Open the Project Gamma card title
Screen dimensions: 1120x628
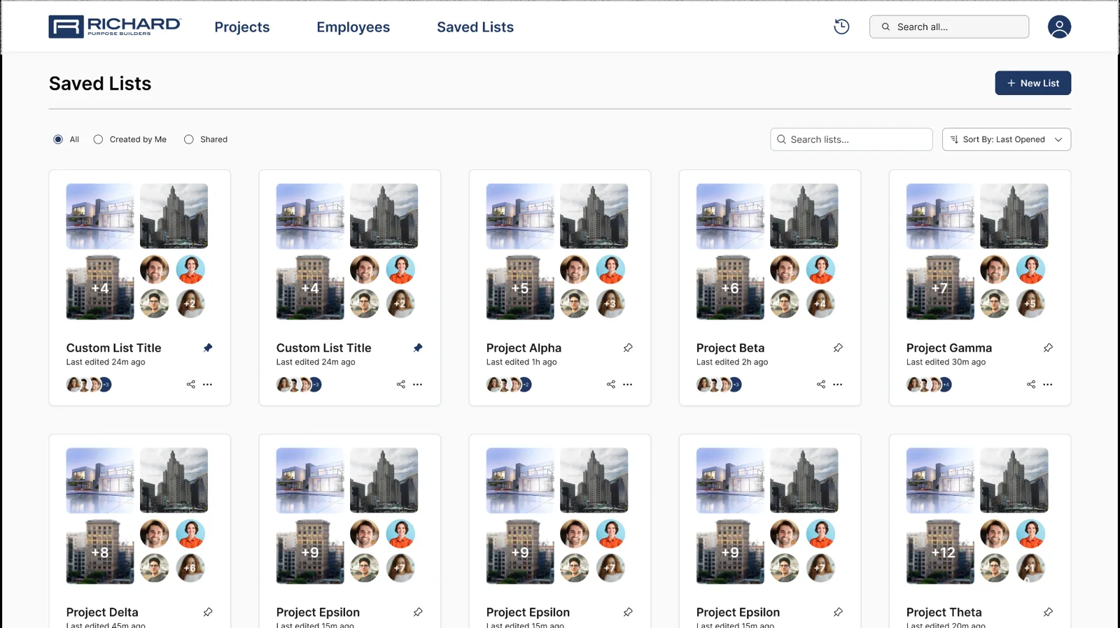[949, 348]
